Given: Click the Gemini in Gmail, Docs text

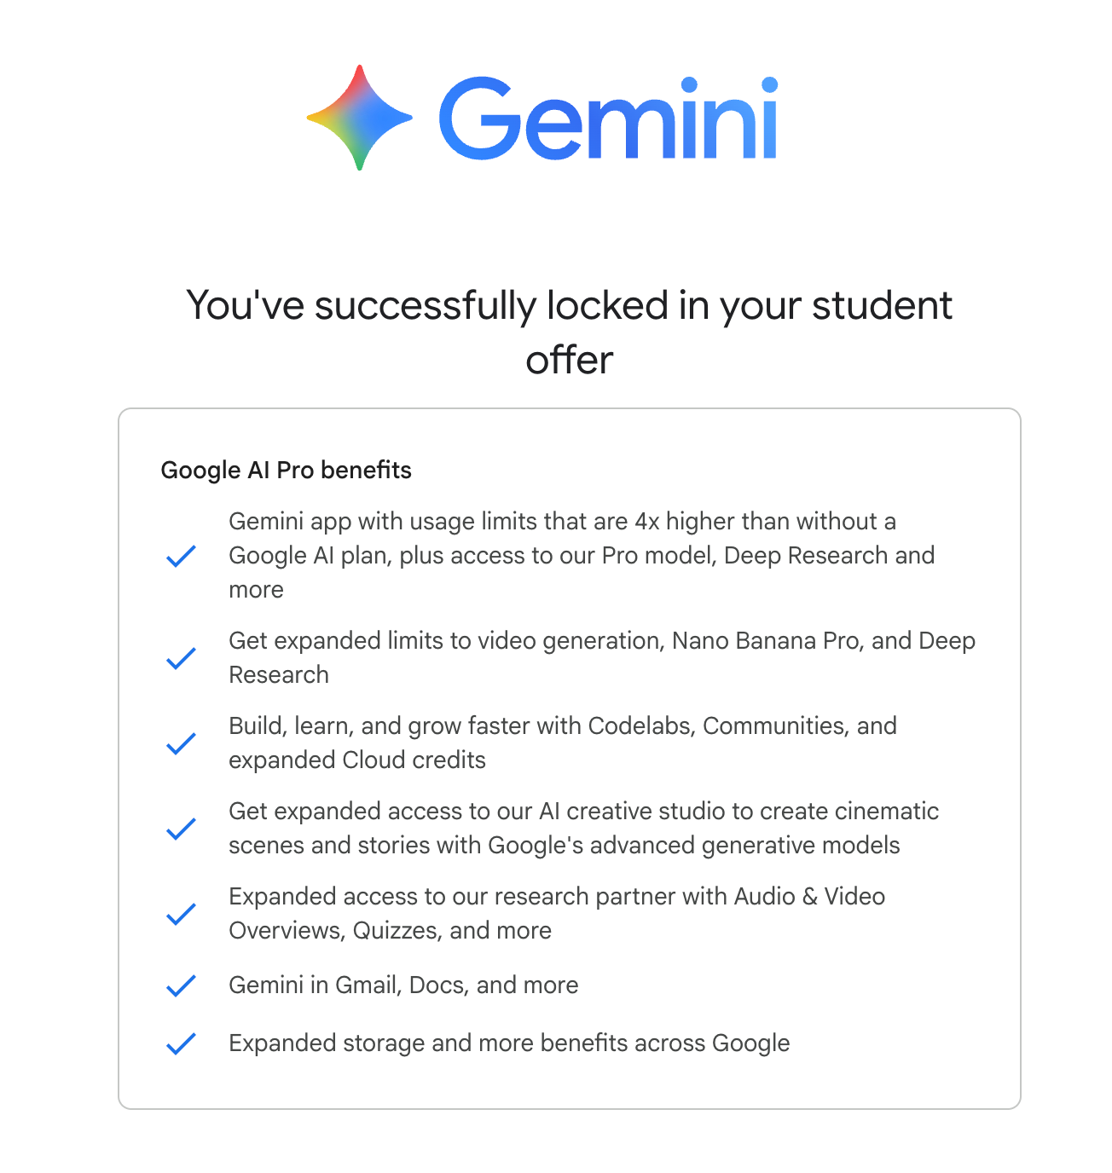Looking at the screenshot, I should pyautogui.click(x=403, y=985).
